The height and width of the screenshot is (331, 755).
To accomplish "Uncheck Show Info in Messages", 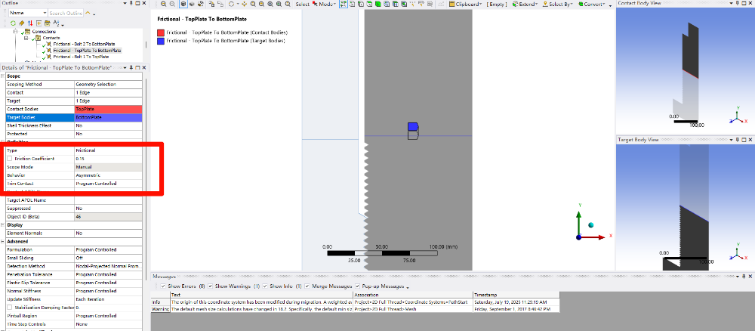I will [265, 286].
